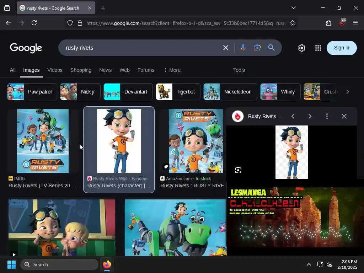The image size is (364, 273).
Task: Select the Nick jr suggestion chip
Action: click(x=80, y=92)
